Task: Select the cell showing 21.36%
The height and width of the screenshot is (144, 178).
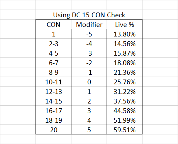Action: 124,72
